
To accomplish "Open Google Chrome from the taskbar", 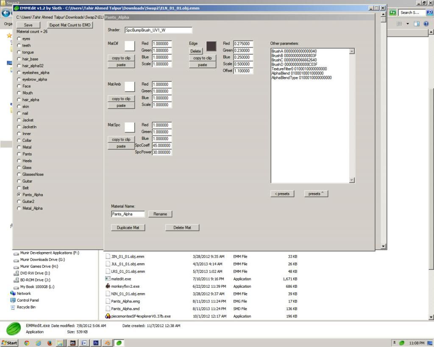I will (27, 343).
